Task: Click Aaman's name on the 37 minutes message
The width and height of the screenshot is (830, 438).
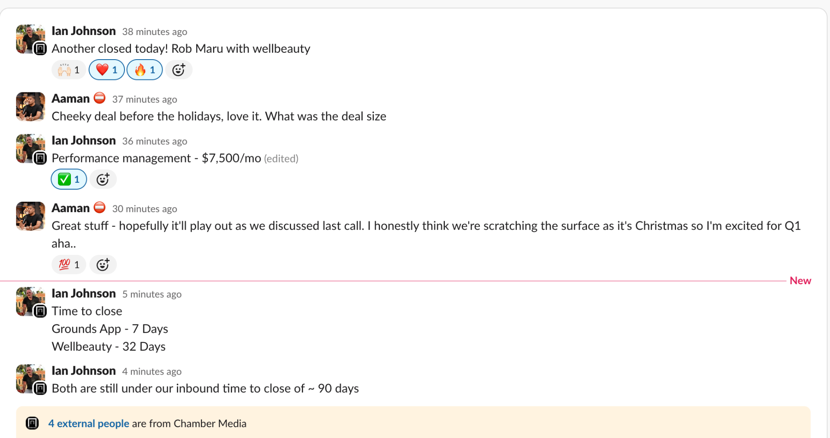Action: 70,99
